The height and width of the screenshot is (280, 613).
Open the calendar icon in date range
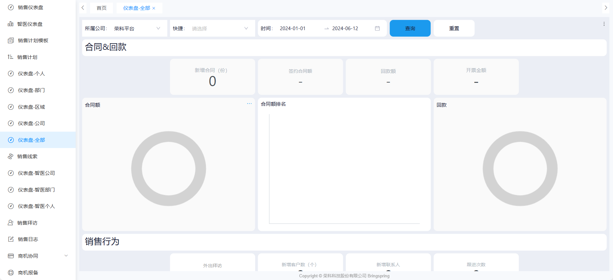pos(377,28)
